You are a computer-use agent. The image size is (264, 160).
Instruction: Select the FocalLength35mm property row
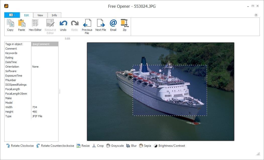[x=31, y=94]
